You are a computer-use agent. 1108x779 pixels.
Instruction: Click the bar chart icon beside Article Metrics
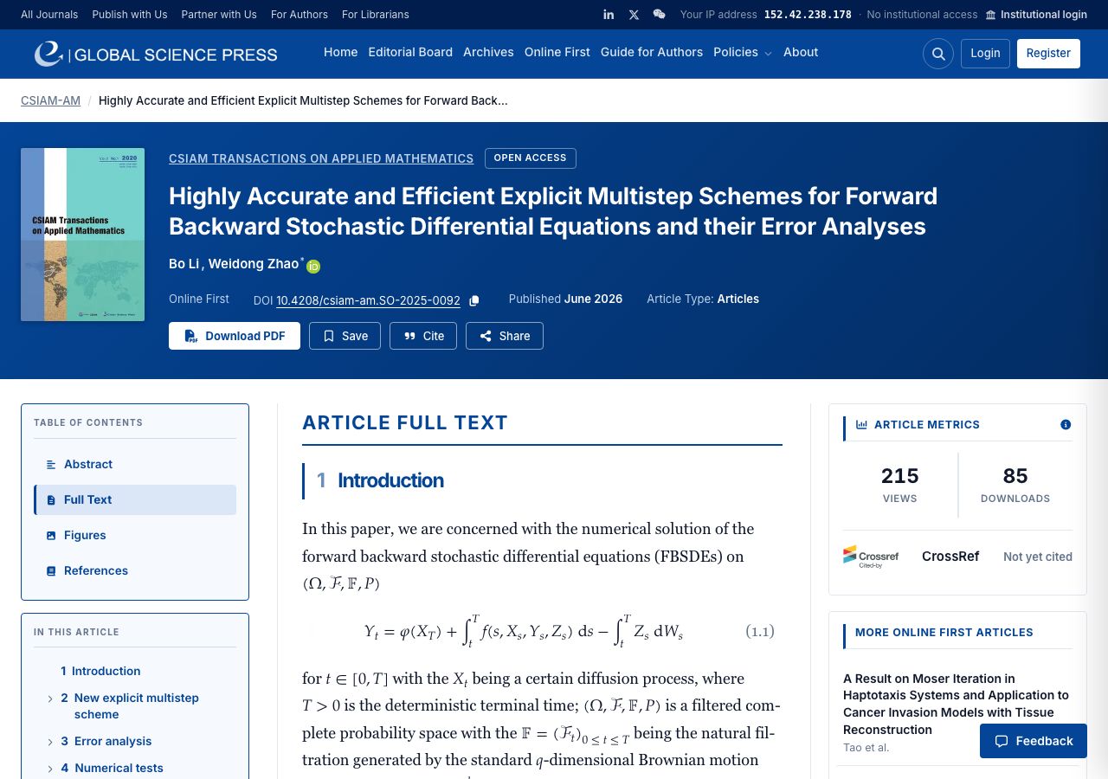tap(861, 425)
